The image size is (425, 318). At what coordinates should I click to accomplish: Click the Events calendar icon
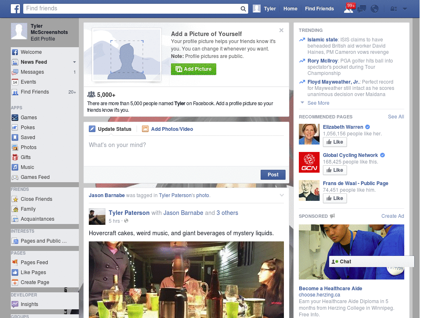(15, 82)
